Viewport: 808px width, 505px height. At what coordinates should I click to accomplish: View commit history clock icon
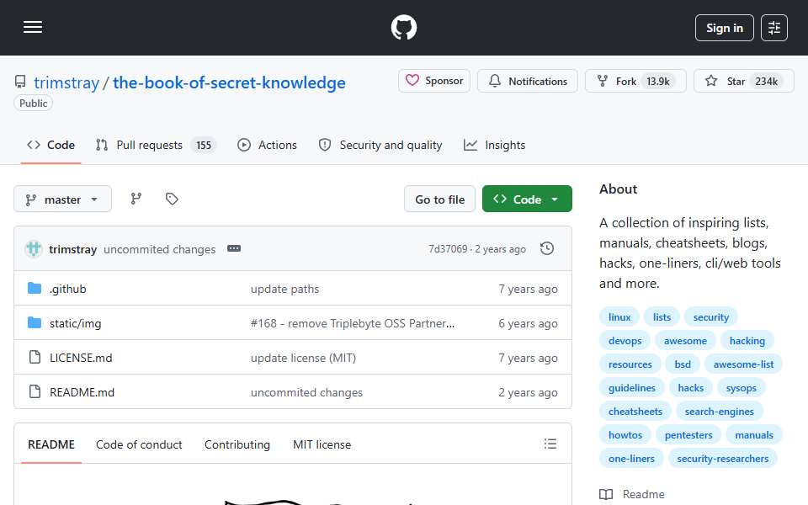pyautogui.click(x=547, y=248)
